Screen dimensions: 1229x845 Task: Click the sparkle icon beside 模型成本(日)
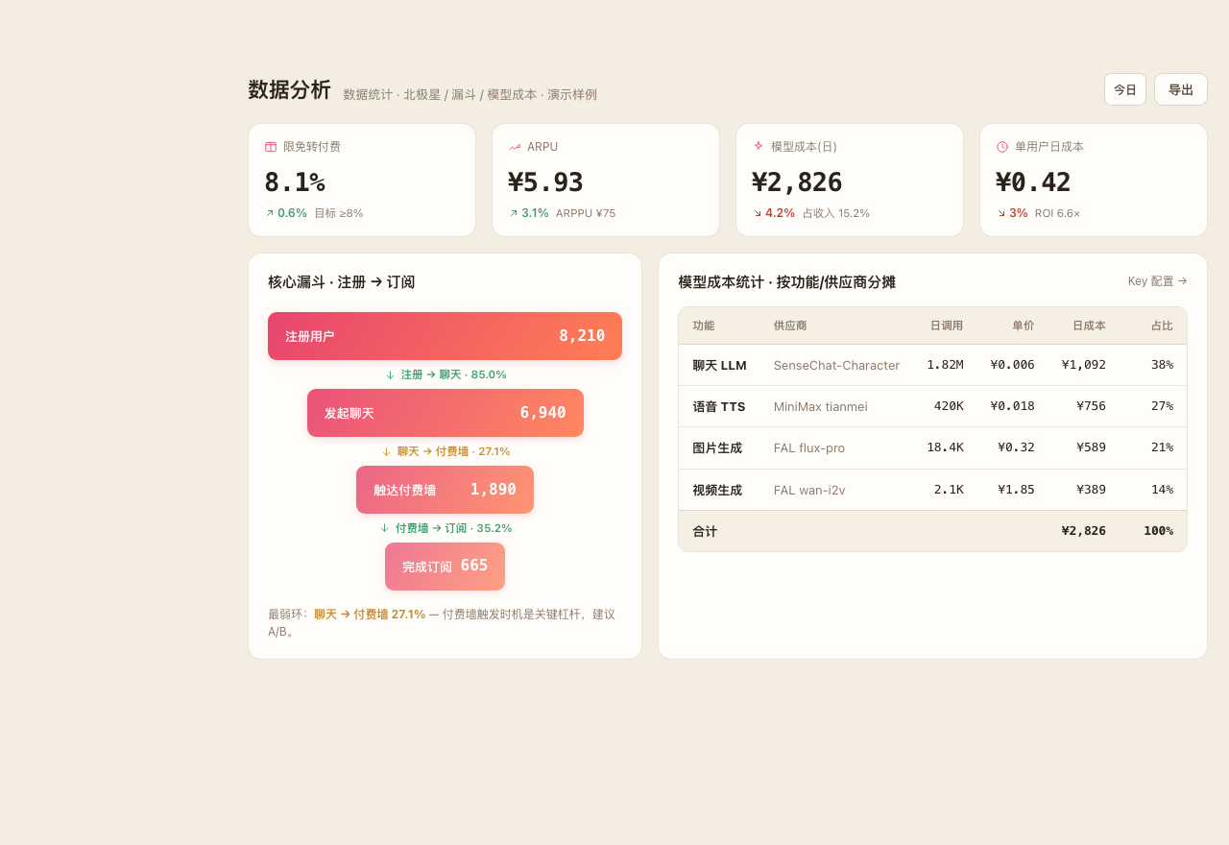click(759, 146)
